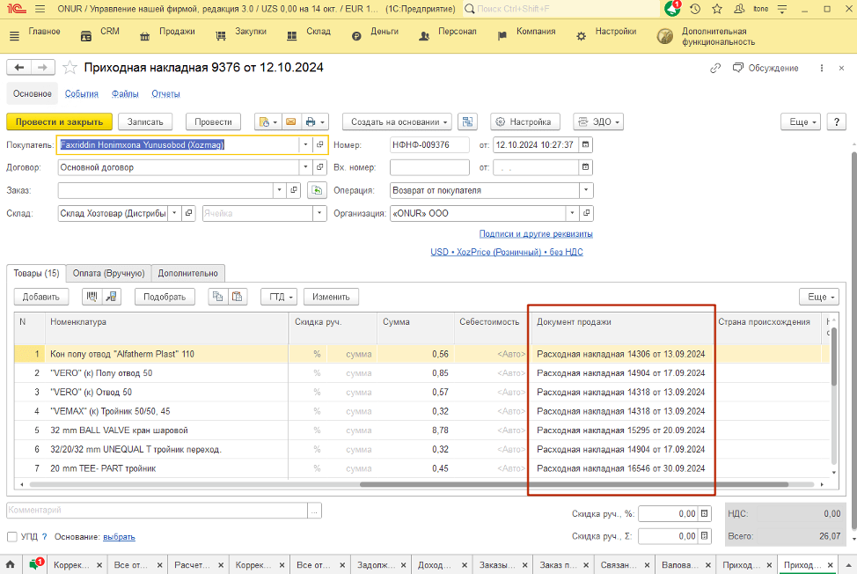The image size is (857, 574).
Task: Click Провести и закрыть button
Action: 59,122
